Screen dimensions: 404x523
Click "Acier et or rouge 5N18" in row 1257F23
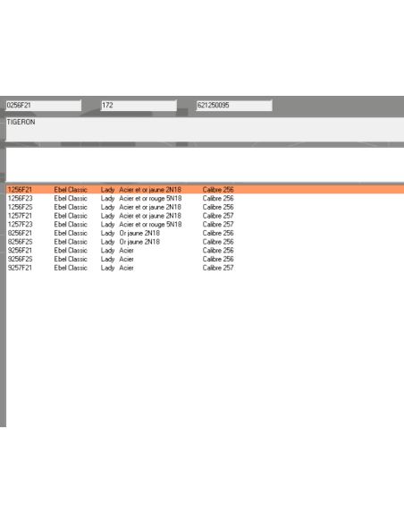(150, 225)
